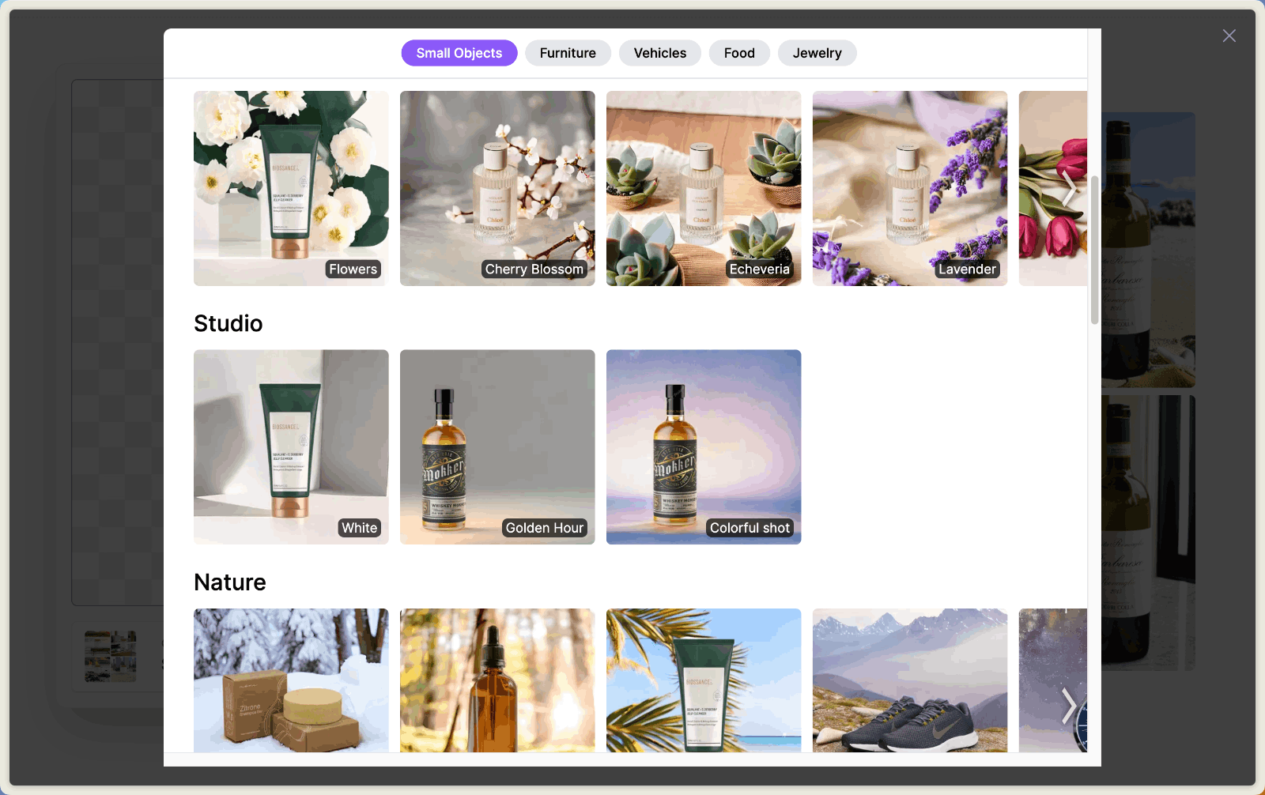Viewport: 1265px width, 795px height.
Task: Select the Cherry Blossom background thumbnail
Action: click(x=497, y=188)
